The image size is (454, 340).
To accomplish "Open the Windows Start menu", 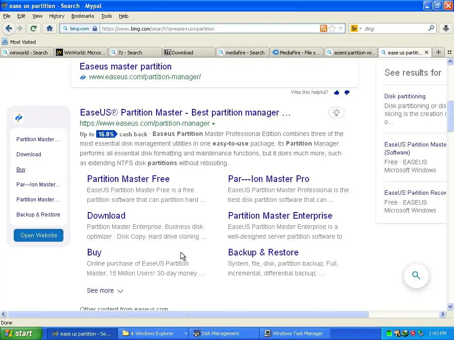I will tap(21, 333).
